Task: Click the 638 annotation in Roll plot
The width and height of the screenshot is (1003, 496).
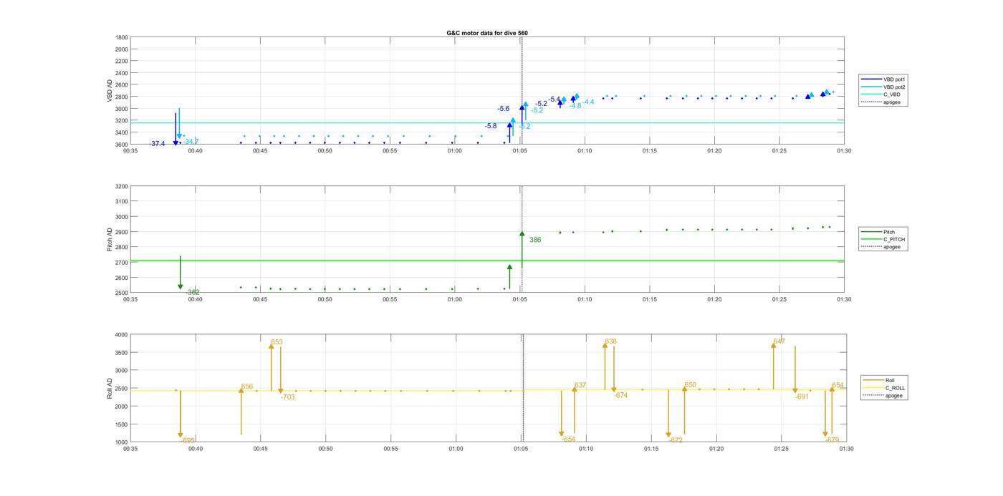Action: click(x=611, y=341)
